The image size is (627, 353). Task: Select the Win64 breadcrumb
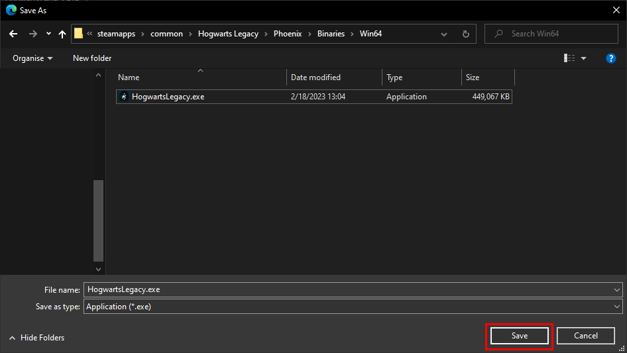coord(370,34)
